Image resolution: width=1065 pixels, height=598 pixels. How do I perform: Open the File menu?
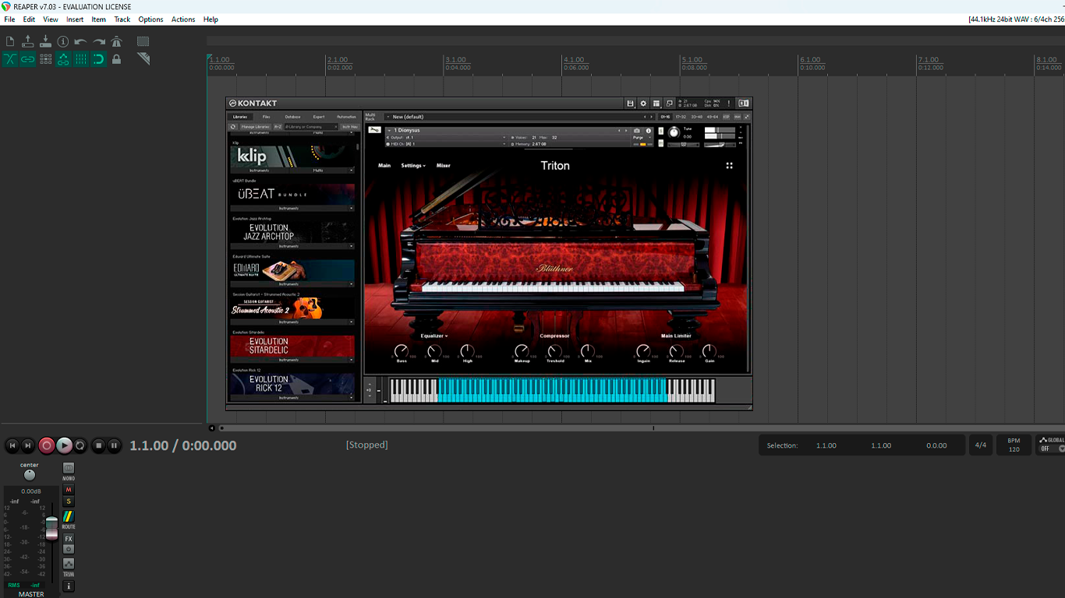pos(9,19)
